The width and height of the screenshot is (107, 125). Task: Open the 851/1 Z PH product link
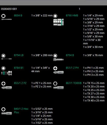point(72,68)
